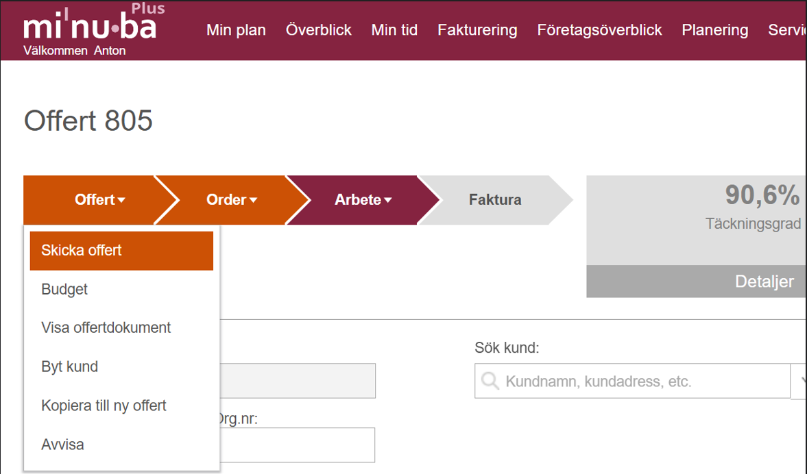Open Visa offertdokument menu entry
Viewport: 807px width, 474px height.
pos(106,327)
